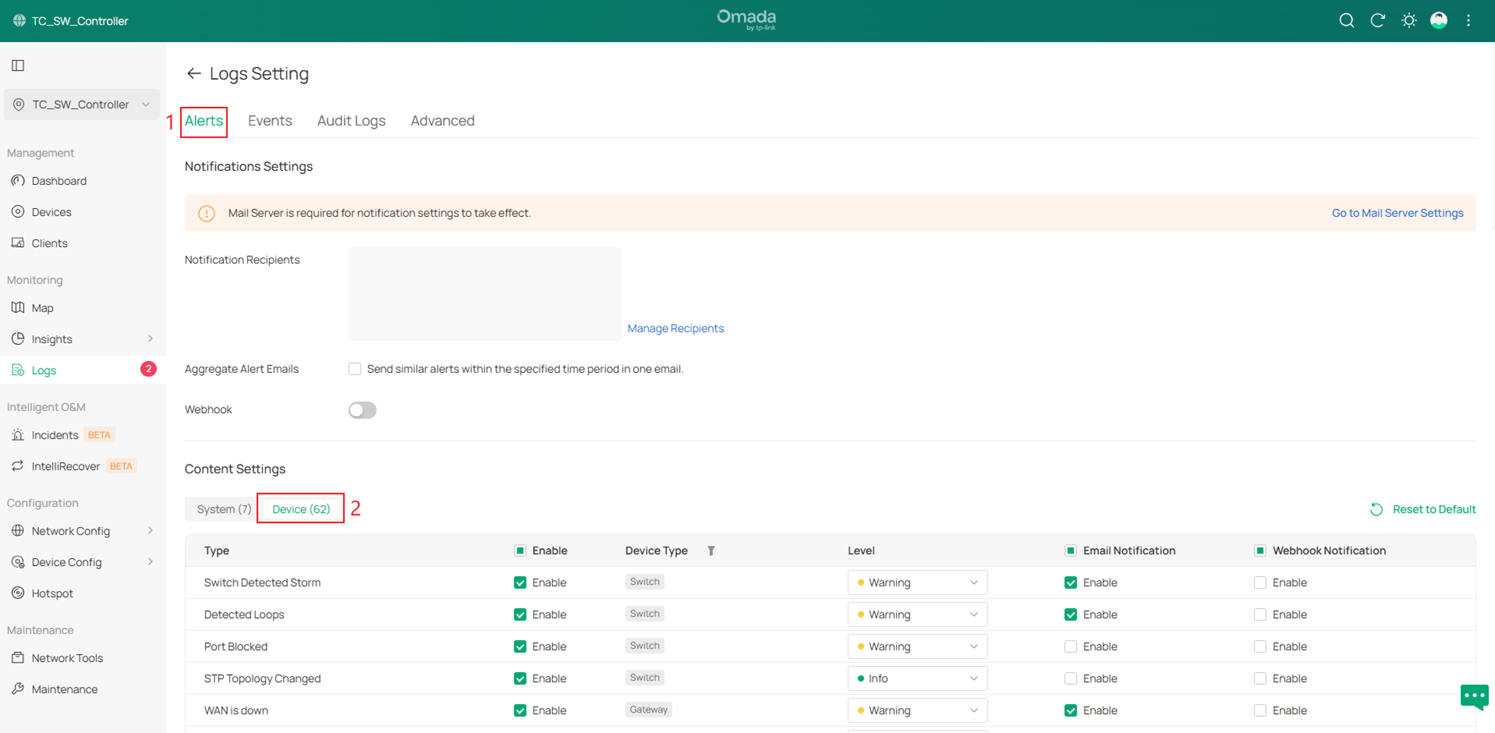The image size is (1495, 733).
Task: Open the three-dot more options menu
Action: tap(1469, 21)
